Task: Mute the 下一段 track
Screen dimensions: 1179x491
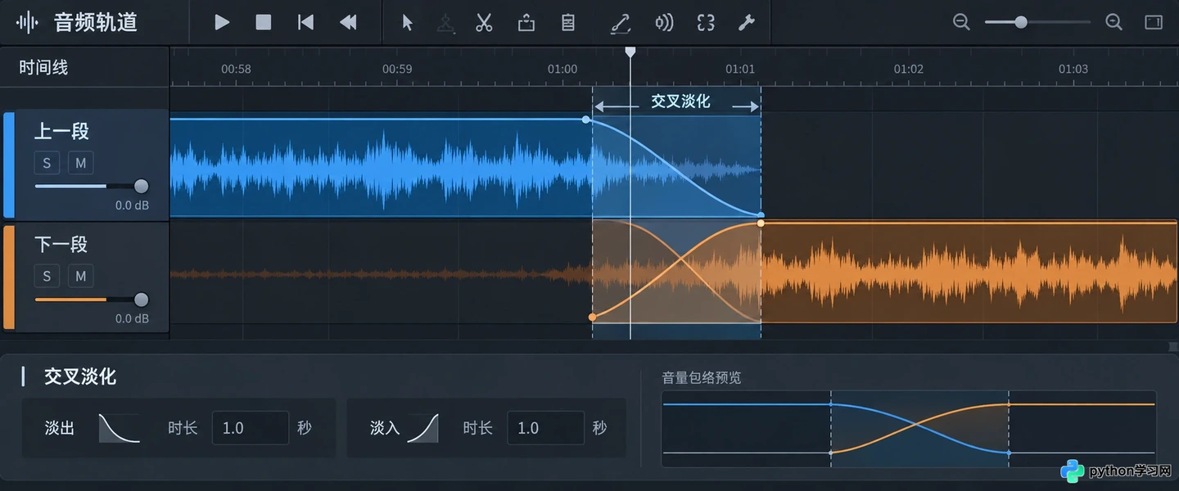Action: [x=80, y=276]
